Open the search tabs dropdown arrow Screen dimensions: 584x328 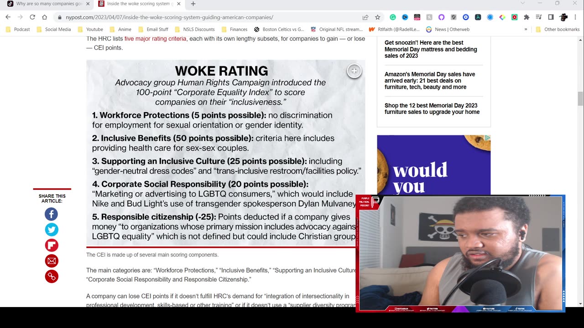click(x=523, y=3)
